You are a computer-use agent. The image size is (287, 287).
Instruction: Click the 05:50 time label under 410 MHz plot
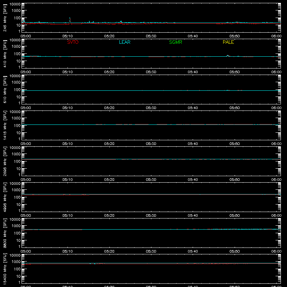coord(235,72)
